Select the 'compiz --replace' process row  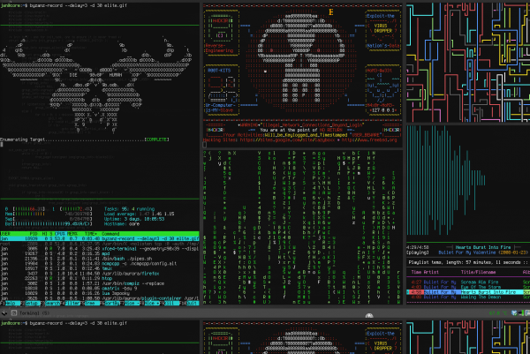[x=100, y=283]
